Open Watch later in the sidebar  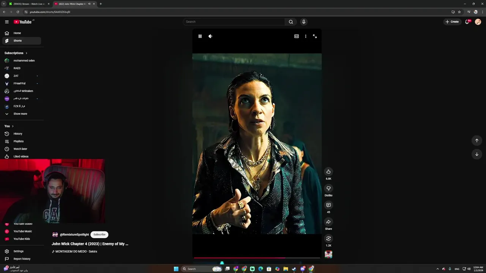(22, 149)
